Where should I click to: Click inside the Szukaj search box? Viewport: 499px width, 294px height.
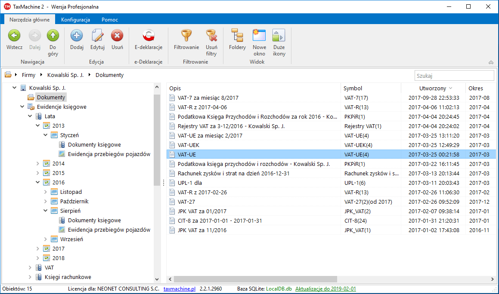(454, 75)
